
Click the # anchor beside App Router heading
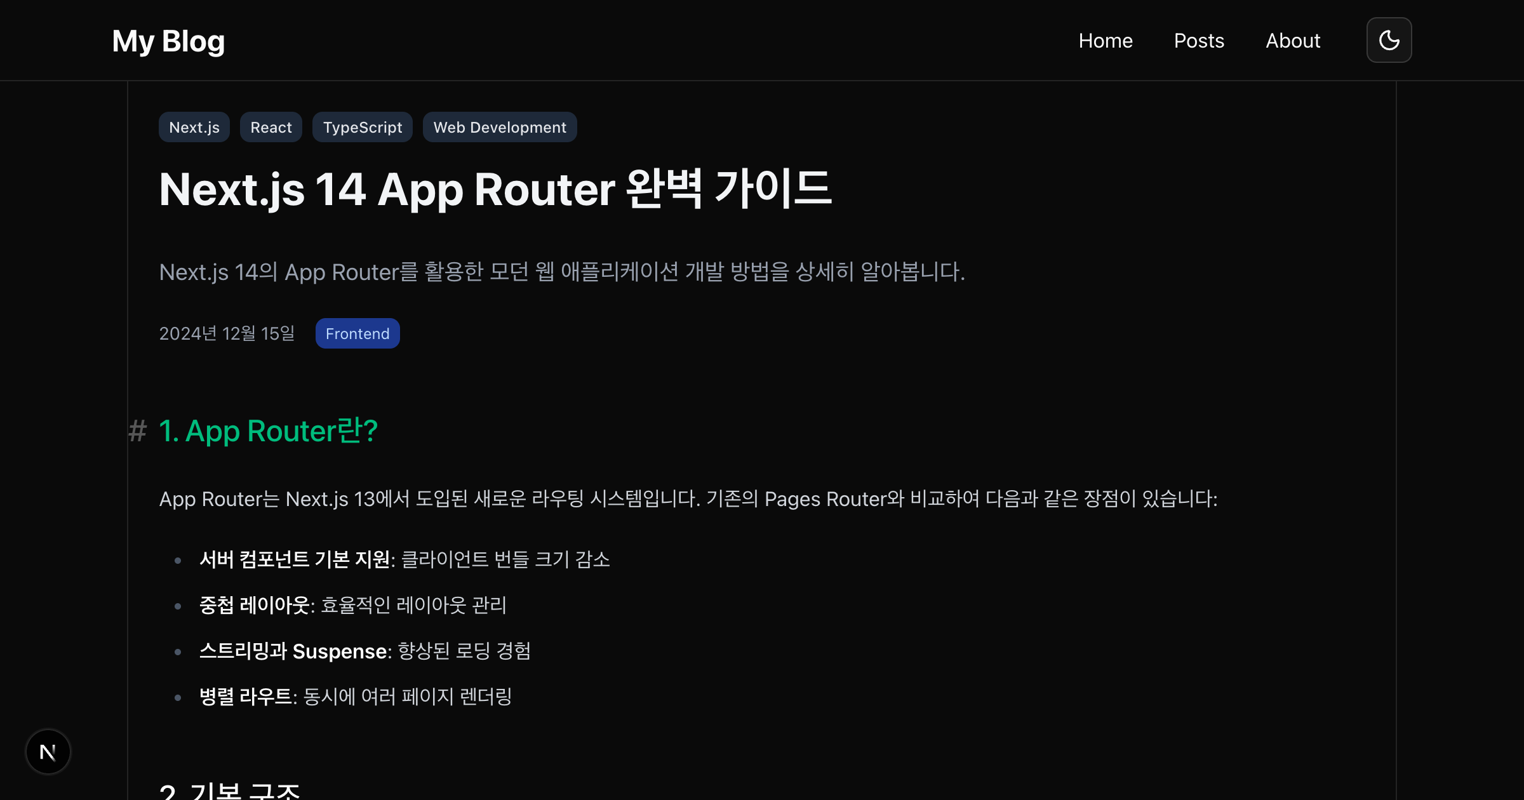click(137, 430)
